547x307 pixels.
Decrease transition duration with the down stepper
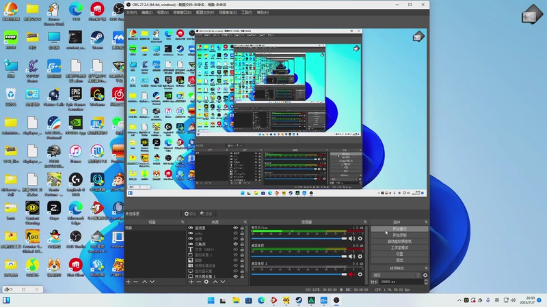(426, 283)
